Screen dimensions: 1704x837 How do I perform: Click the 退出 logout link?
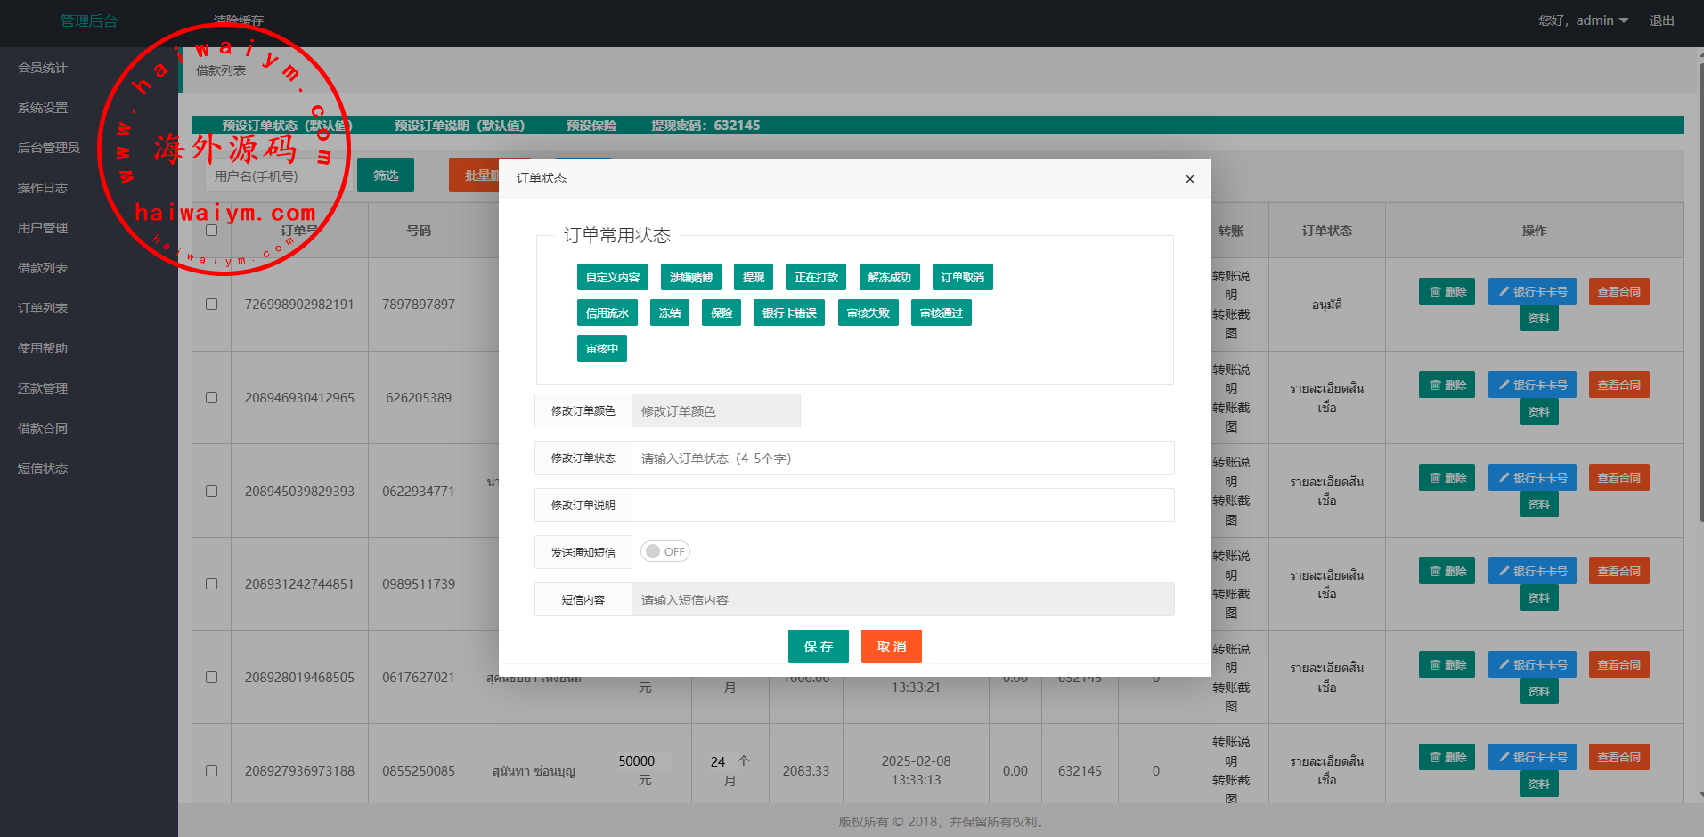[x=1661, y=20]
